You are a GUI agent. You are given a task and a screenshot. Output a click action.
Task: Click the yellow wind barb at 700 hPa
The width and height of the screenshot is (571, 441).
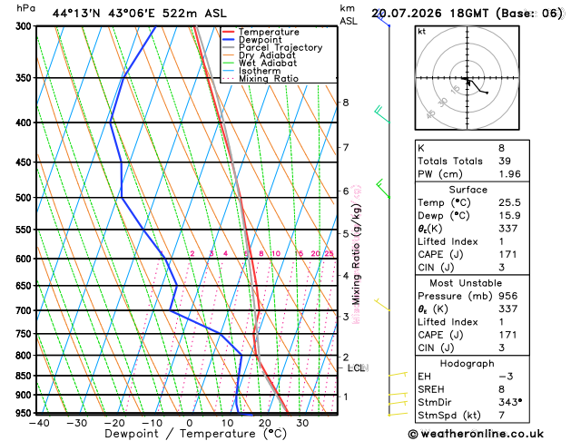(382, 305)
